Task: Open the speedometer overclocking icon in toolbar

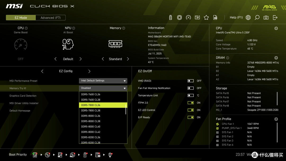Action: [x=188, y=17]
